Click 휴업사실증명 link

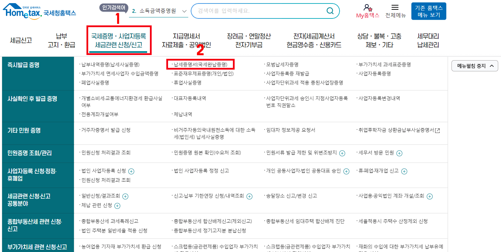click(x=188, y=82)
